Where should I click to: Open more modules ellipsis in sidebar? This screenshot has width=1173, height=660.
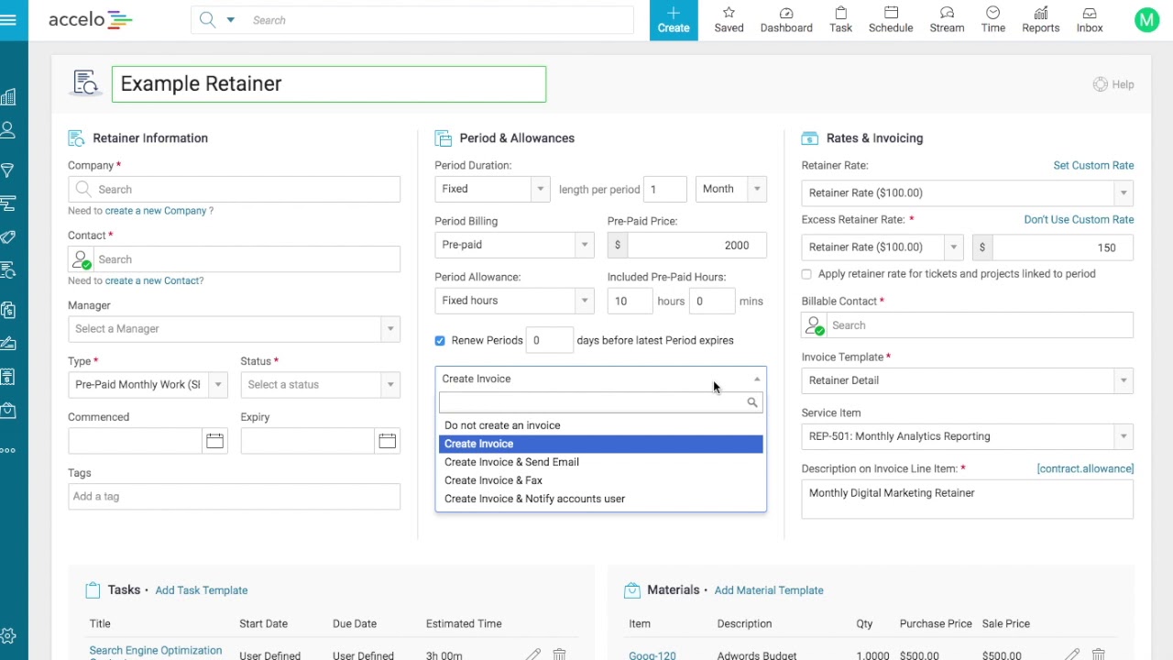click(x=8, y=449)
